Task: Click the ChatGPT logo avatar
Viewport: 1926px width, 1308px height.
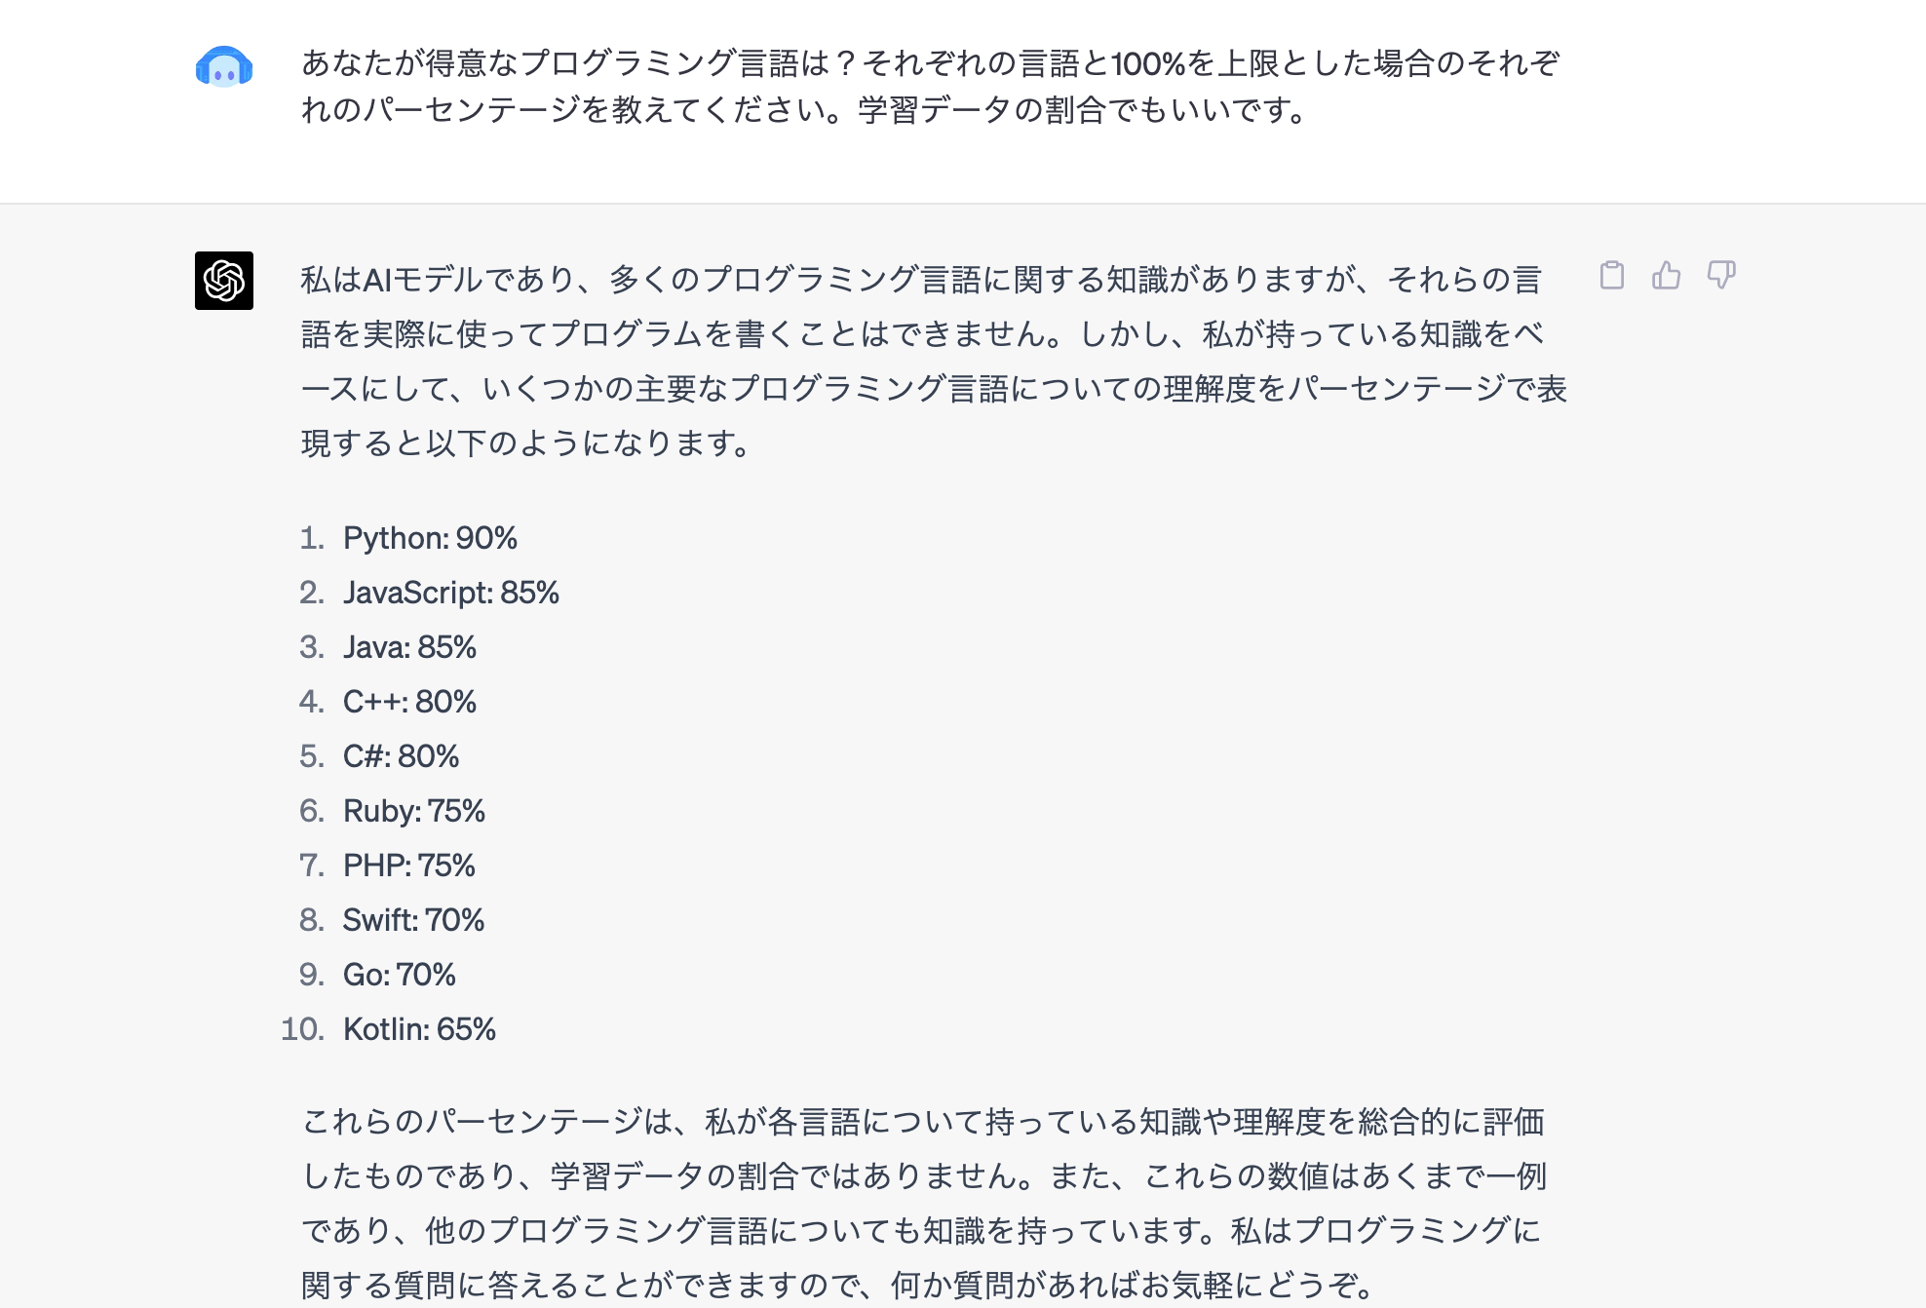Action: click(224, 281)
